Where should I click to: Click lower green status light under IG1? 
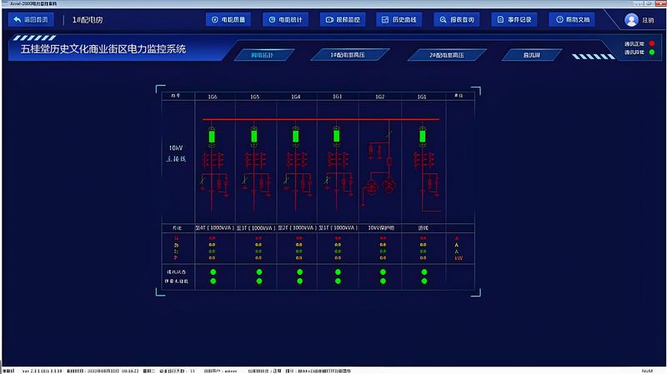423,282
